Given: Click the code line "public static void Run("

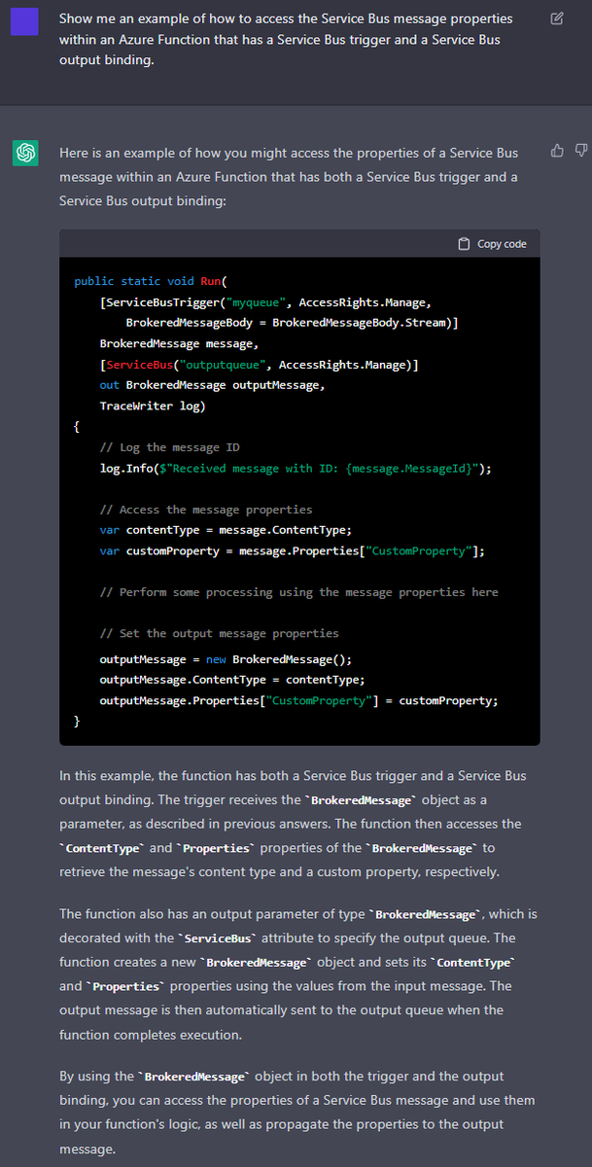Looking at the screenshot, I should [x=150, y=281].
